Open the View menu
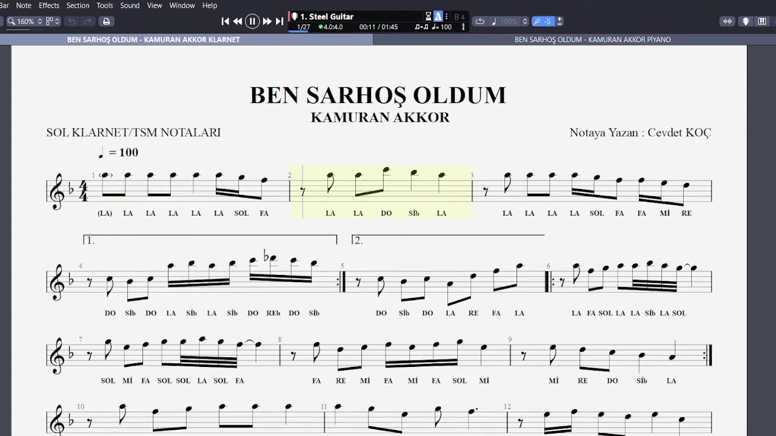Screen dimensions: 776x436 155,5
